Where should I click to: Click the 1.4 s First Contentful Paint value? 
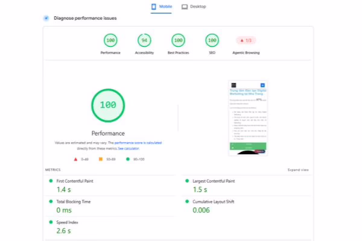point(64,190)
